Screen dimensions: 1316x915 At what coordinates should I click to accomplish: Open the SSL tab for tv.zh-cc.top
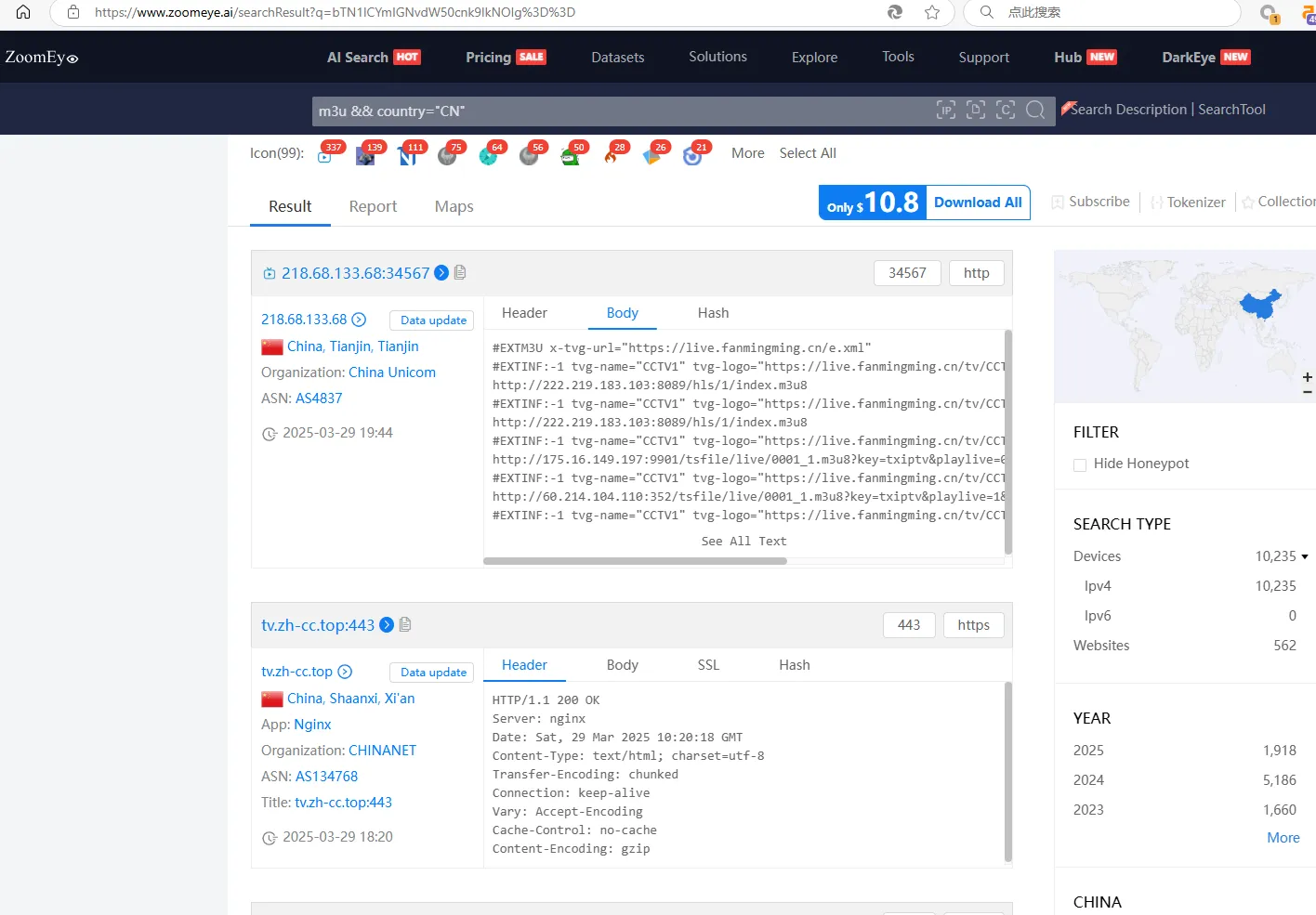(x=708, y=665)
